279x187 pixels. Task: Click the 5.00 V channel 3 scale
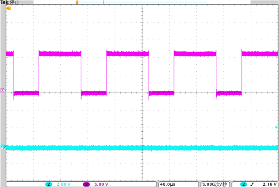[101, 184]
